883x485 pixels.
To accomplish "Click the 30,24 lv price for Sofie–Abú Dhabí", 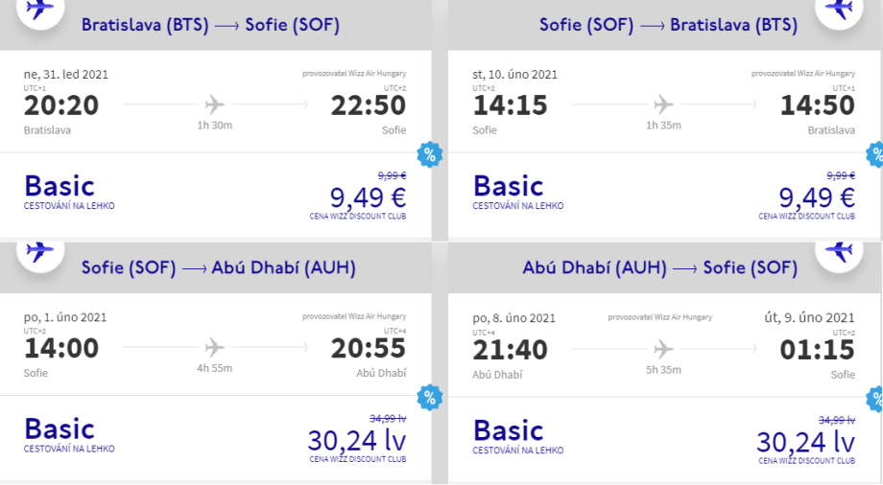I will click(x=356, y=440).
